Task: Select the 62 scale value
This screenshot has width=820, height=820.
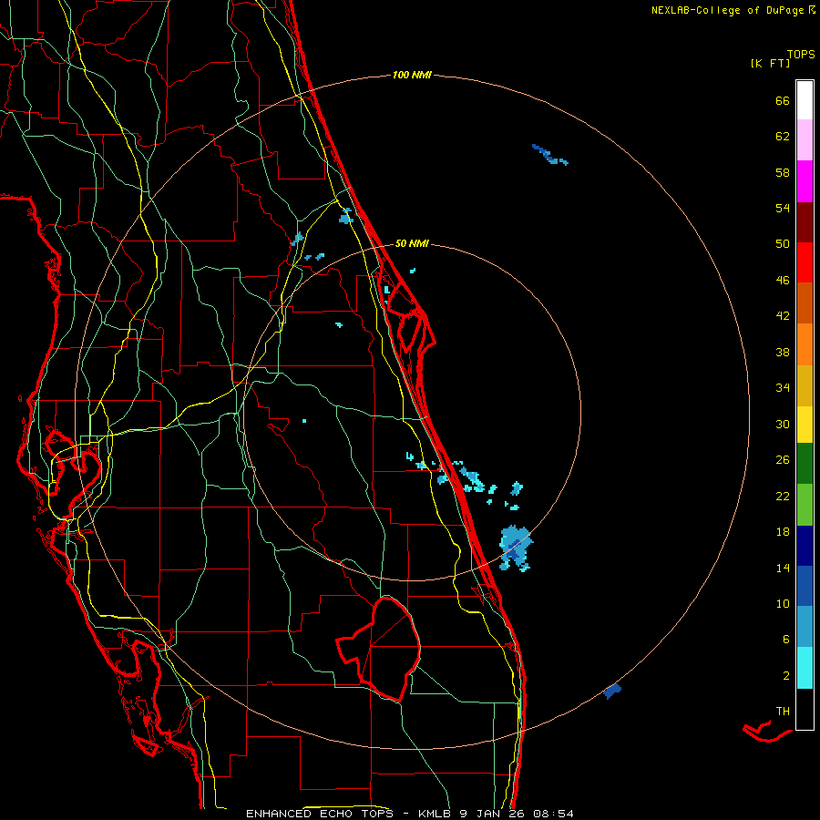Action: pyautogui.click(x=783, y=137)
